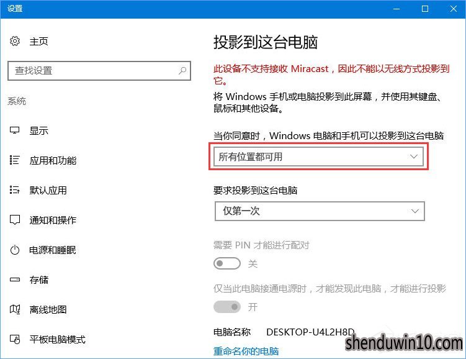Click the 默认应用 icon
The width and height of the screenshot is (466, 359).
[14, 190]
